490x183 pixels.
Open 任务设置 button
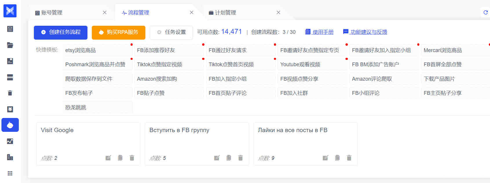(171, 32)
